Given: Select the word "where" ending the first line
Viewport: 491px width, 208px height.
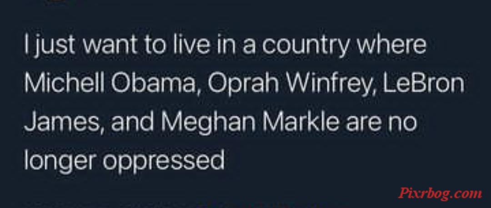Looking at the screenshot, I should click(x=391, y=44).
